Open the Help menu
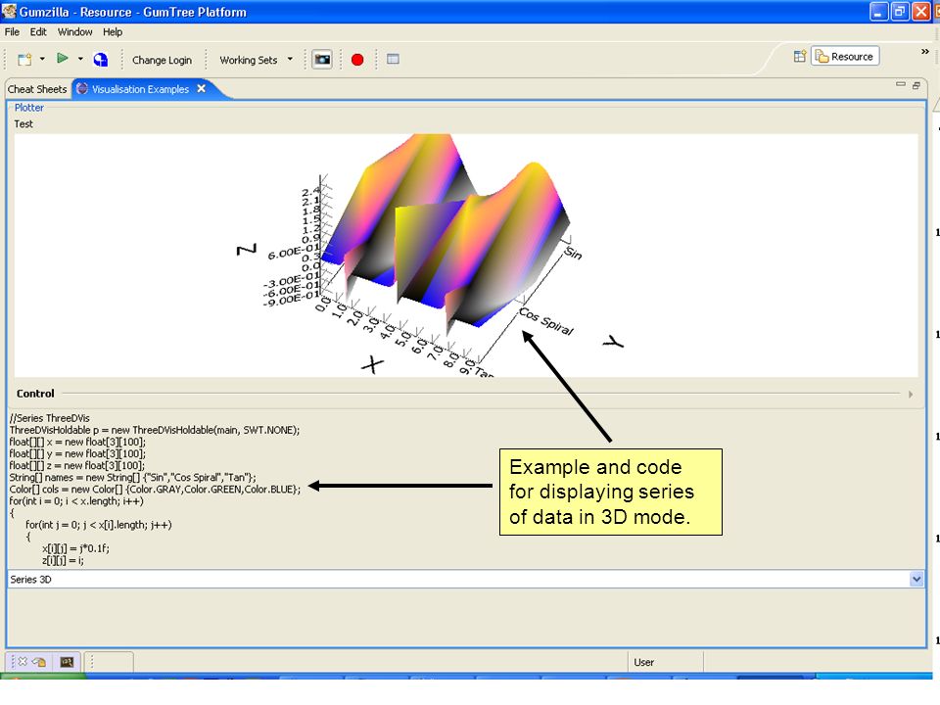 [x=112, y=31]
